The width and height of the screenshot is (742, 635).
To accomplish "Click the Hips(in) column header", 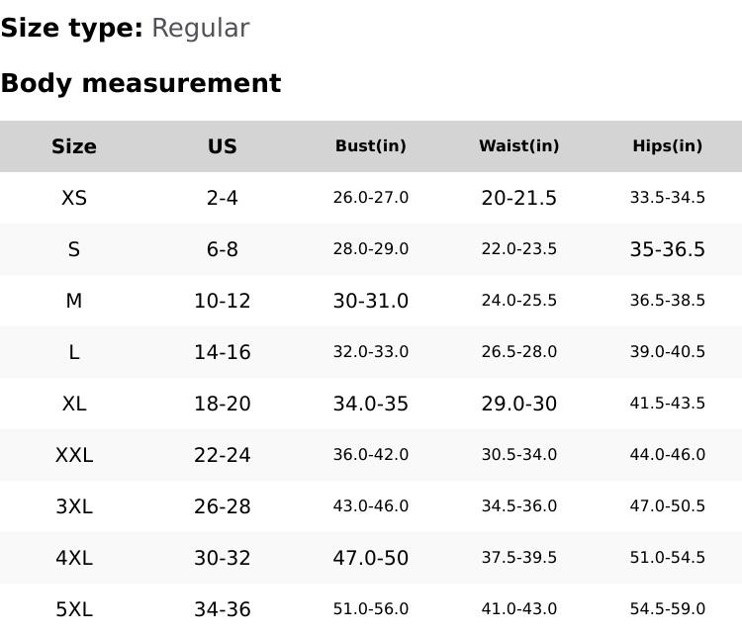I will (x=668, y=146).
